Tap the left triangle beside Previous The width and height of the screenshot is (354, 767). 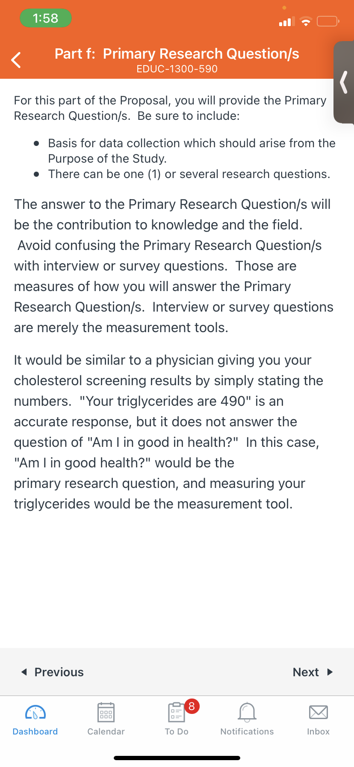(x=24, y=672)
